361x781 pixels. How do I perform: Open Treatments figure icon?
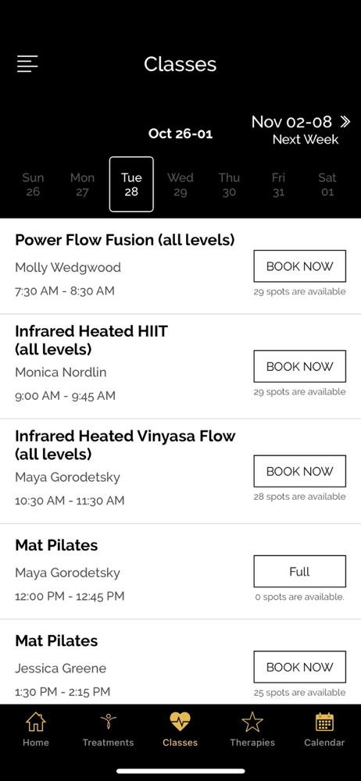pos(108,722)
